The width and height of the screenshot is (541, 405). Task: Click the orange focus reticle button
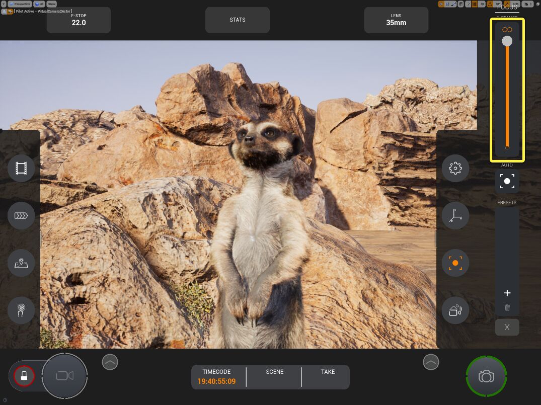click(455, 263)
